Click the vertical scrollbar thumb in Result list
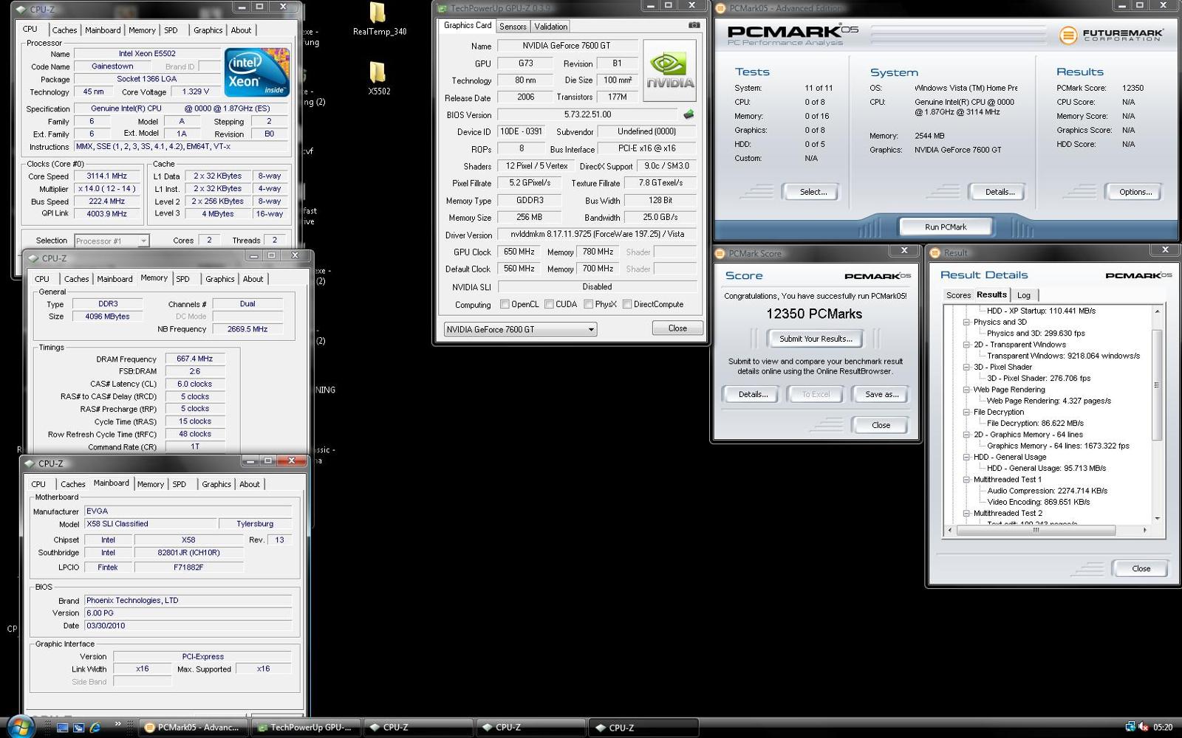The image size is (1182, 738). tap(1157, 384)
